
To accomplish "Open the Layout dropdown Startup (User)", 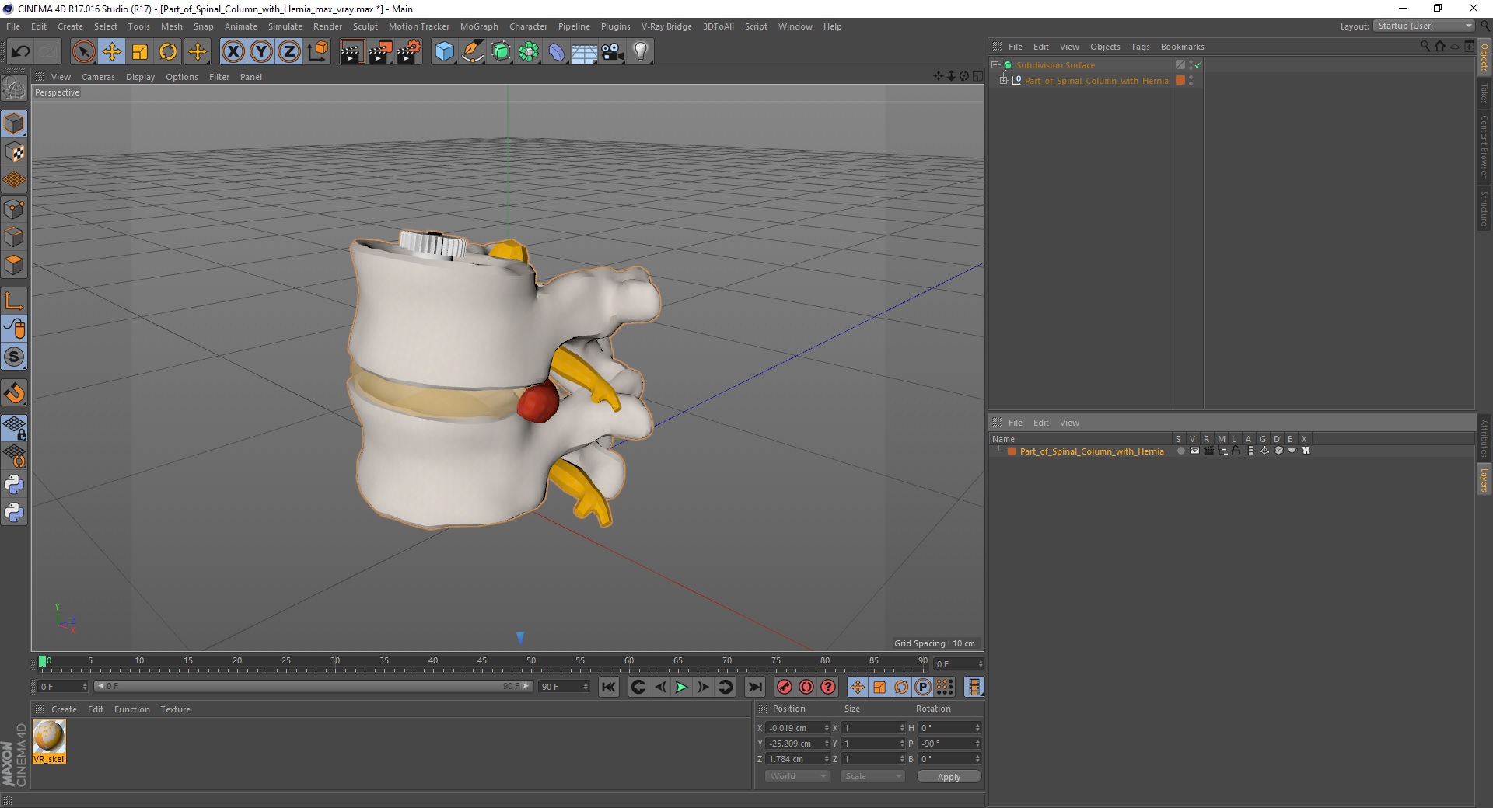I will tap(1425, 26).
